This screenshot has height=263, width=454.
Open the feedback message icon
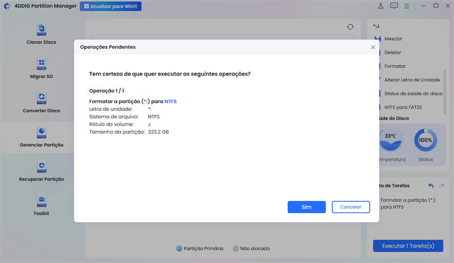[394, 6]
